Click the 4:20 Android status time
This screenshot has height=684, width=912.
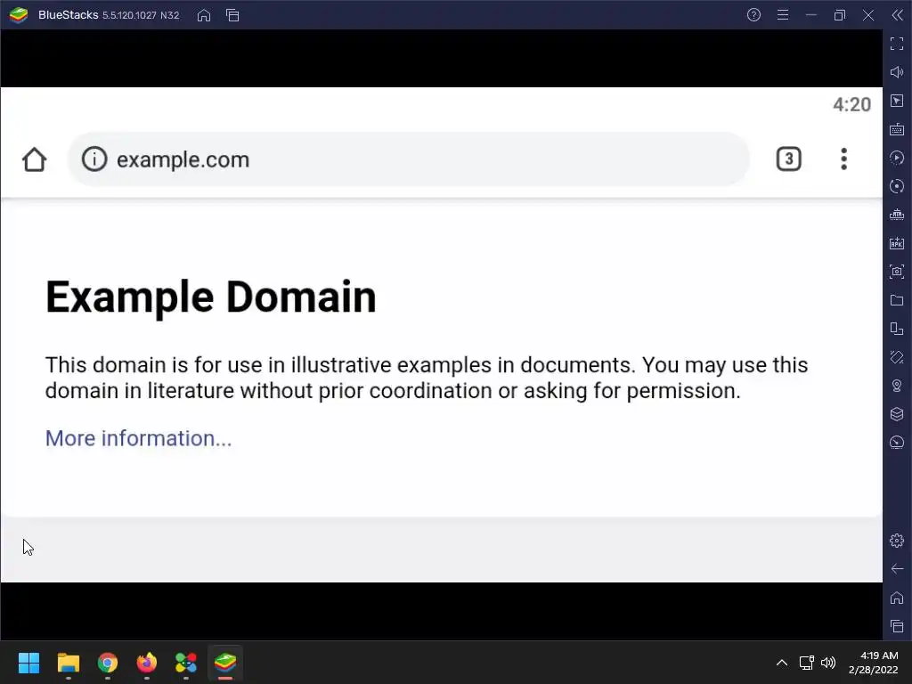(x=851, y=105)
